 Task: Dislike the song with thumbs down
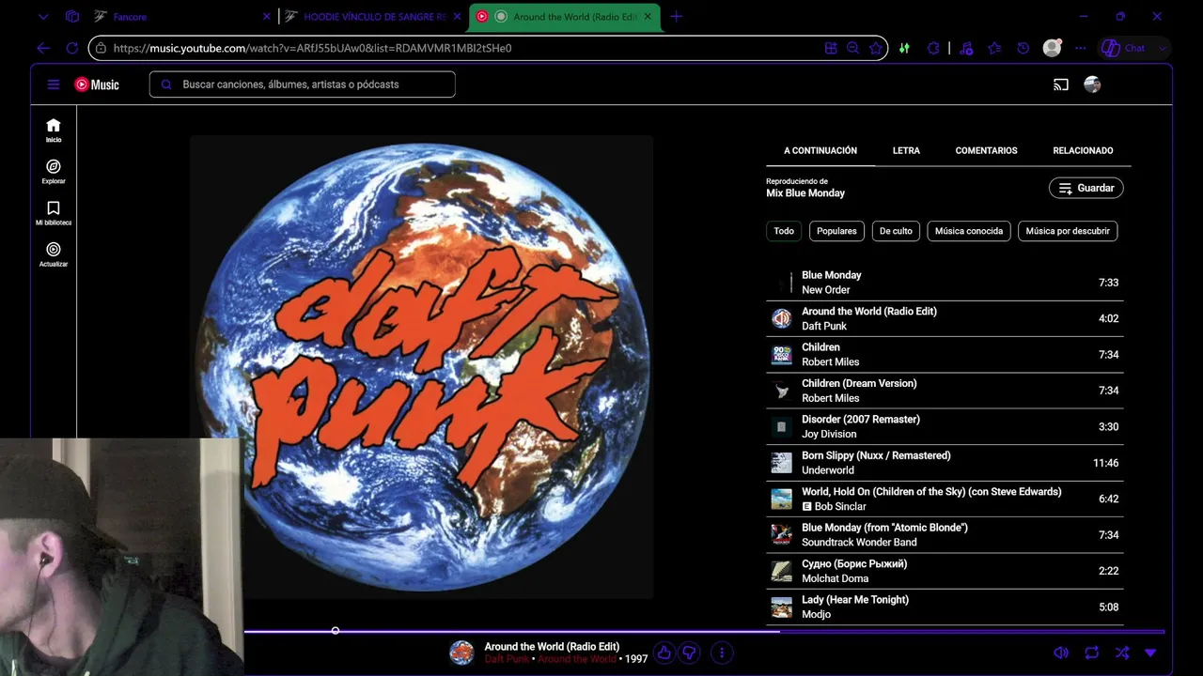coord(690,653)
